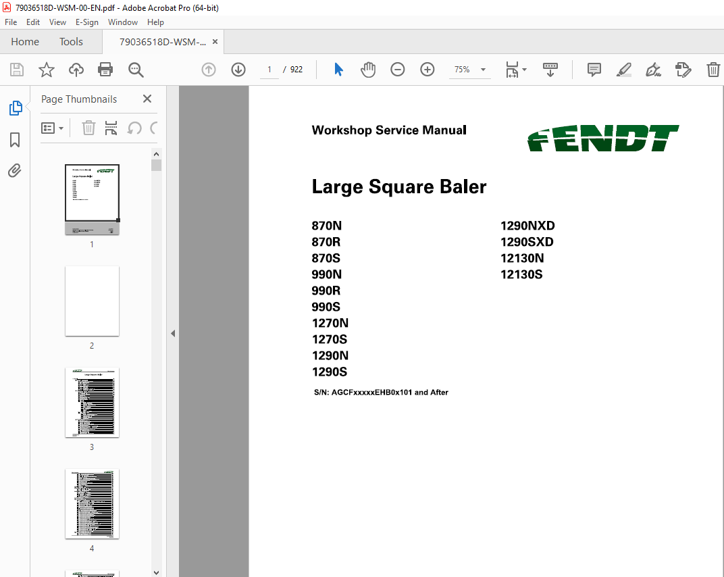
Task: Click model '990R' in the list
Action: pos(326,291)
